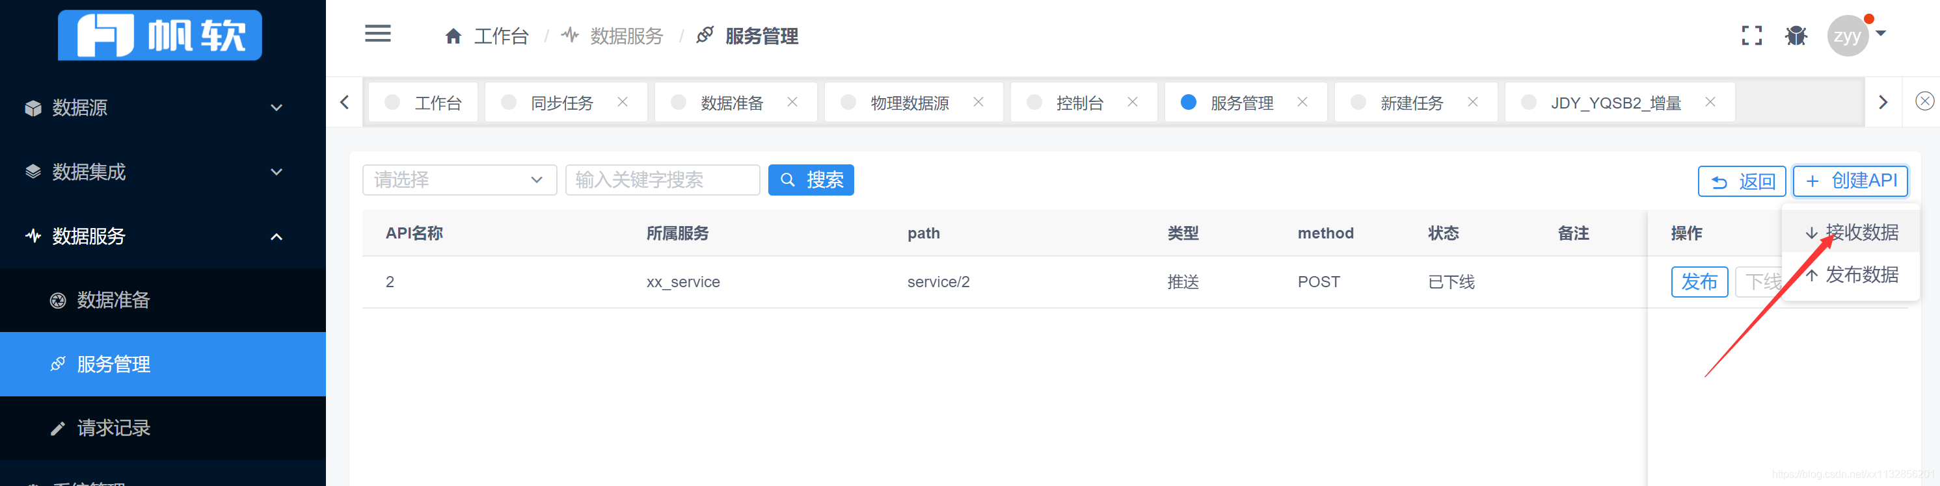This screenshot has width=1940, height=486.
Task: Click the 服务管理 plug icon in the sidebar
Action: pos(58,364)
